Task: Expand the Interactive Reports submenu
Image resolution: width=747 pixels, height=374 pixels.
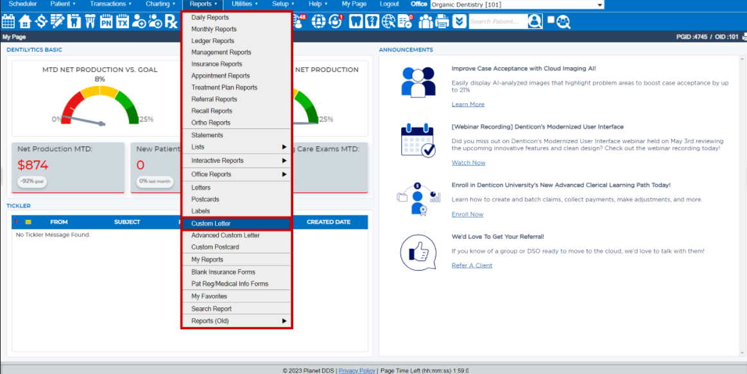Action: coord(236,160)
